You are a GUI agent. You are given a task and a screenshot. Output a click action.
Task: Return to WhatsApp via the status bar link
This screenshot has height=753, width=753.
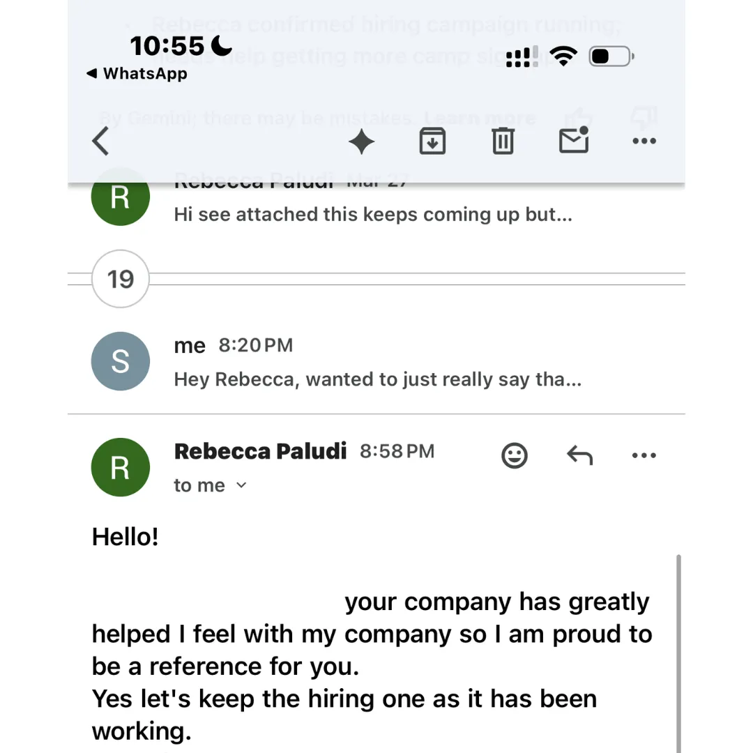137,73
